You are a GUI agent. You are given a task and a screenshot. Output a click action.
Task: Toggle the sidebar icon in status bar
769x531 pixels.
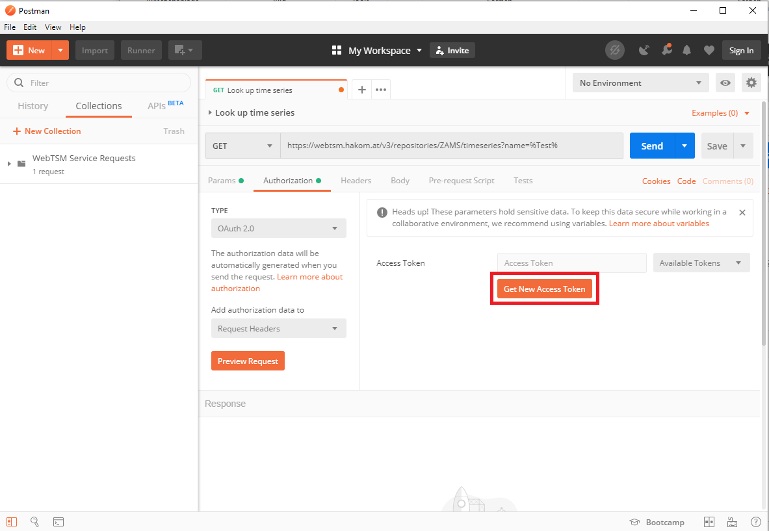coord(12,522)
